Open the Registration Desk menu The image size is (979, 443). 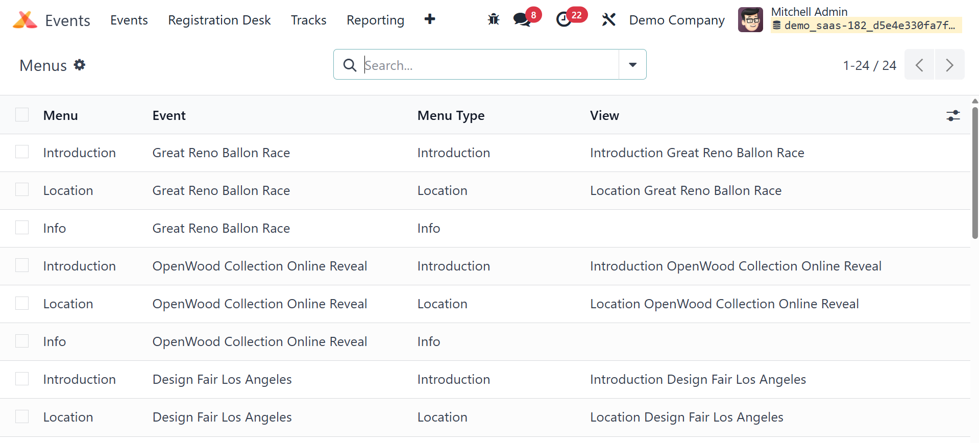click(x=219, y=20)
